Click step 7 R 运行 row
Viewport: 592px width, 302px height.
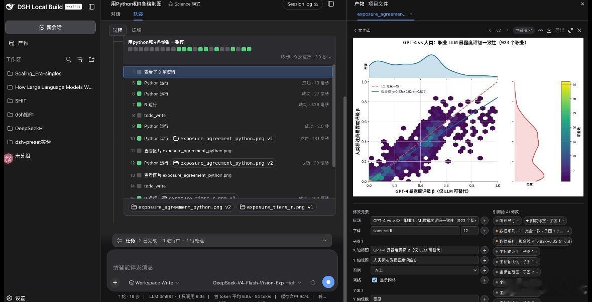click(227, 105)
